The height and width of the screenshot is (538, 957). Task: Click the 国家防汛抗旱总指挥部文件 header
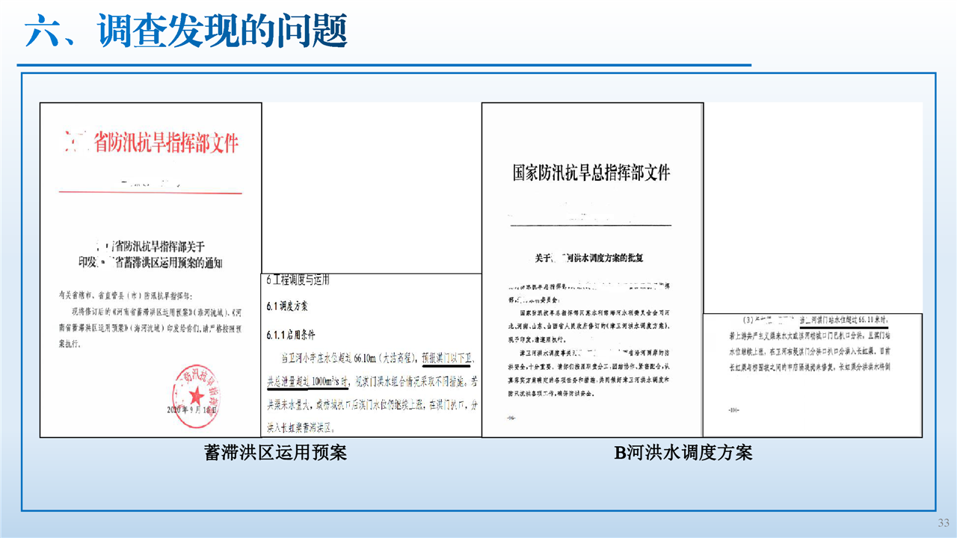click(x=591, y=173)
